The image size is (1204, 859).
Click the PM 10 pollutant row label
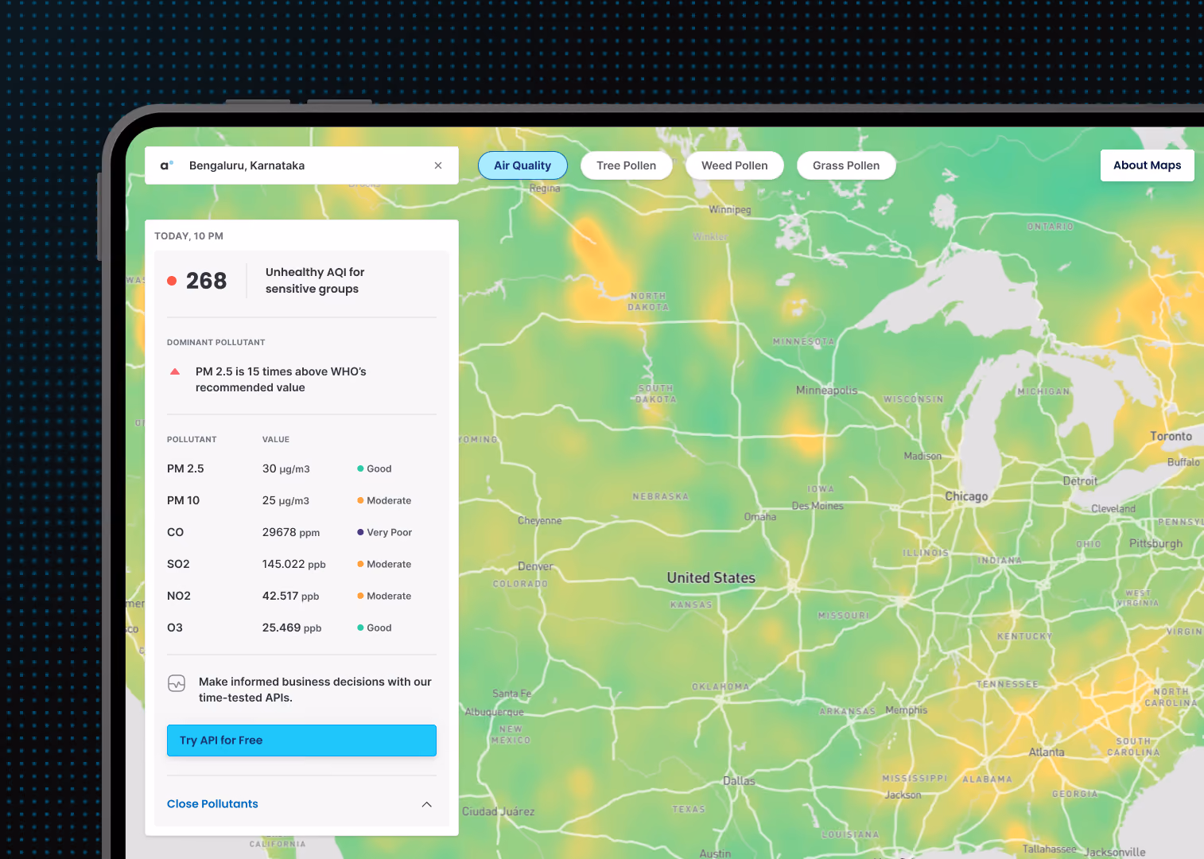[x=183, y=500]
